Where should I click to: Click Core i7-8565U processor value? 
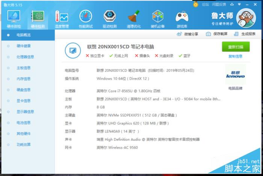click(128, 91)
